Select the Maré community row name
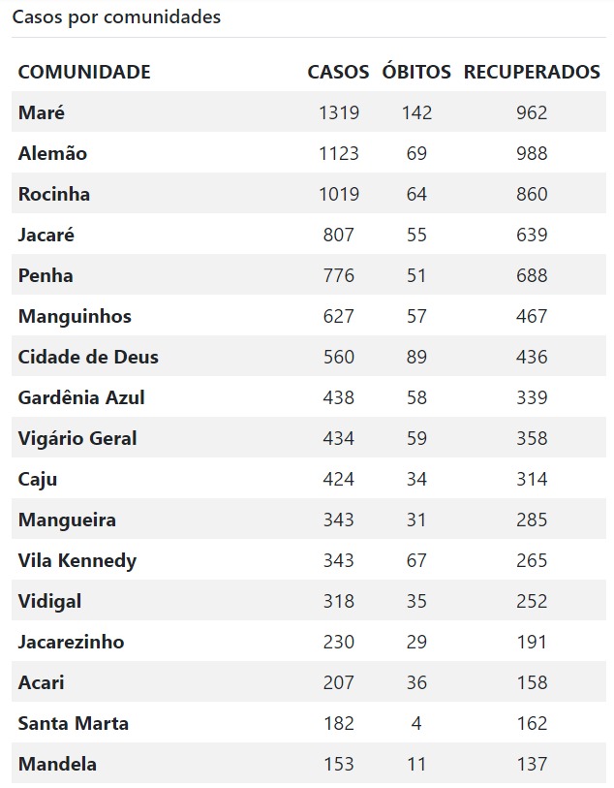This screenshot has height=788, width=614. [42, 112]
